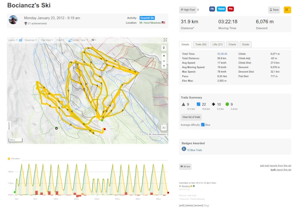Click the red end point marker
Screen dimensions: 299x211
coord(105,129)
